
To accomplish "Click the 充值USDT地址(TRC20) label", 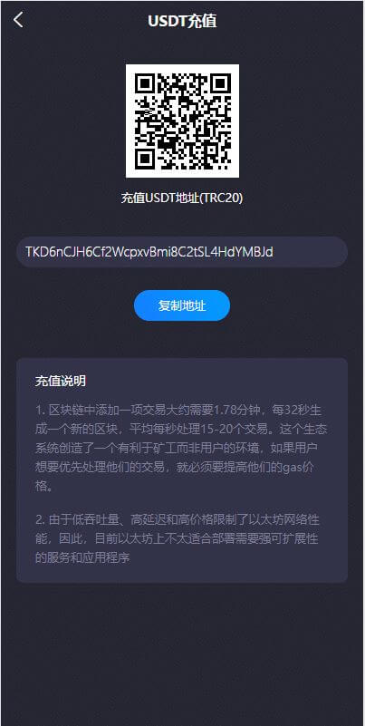I will tap(182, 198).
